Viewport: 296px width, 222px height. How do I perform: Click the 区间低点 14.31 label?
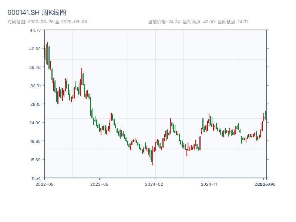click(232, 22)
